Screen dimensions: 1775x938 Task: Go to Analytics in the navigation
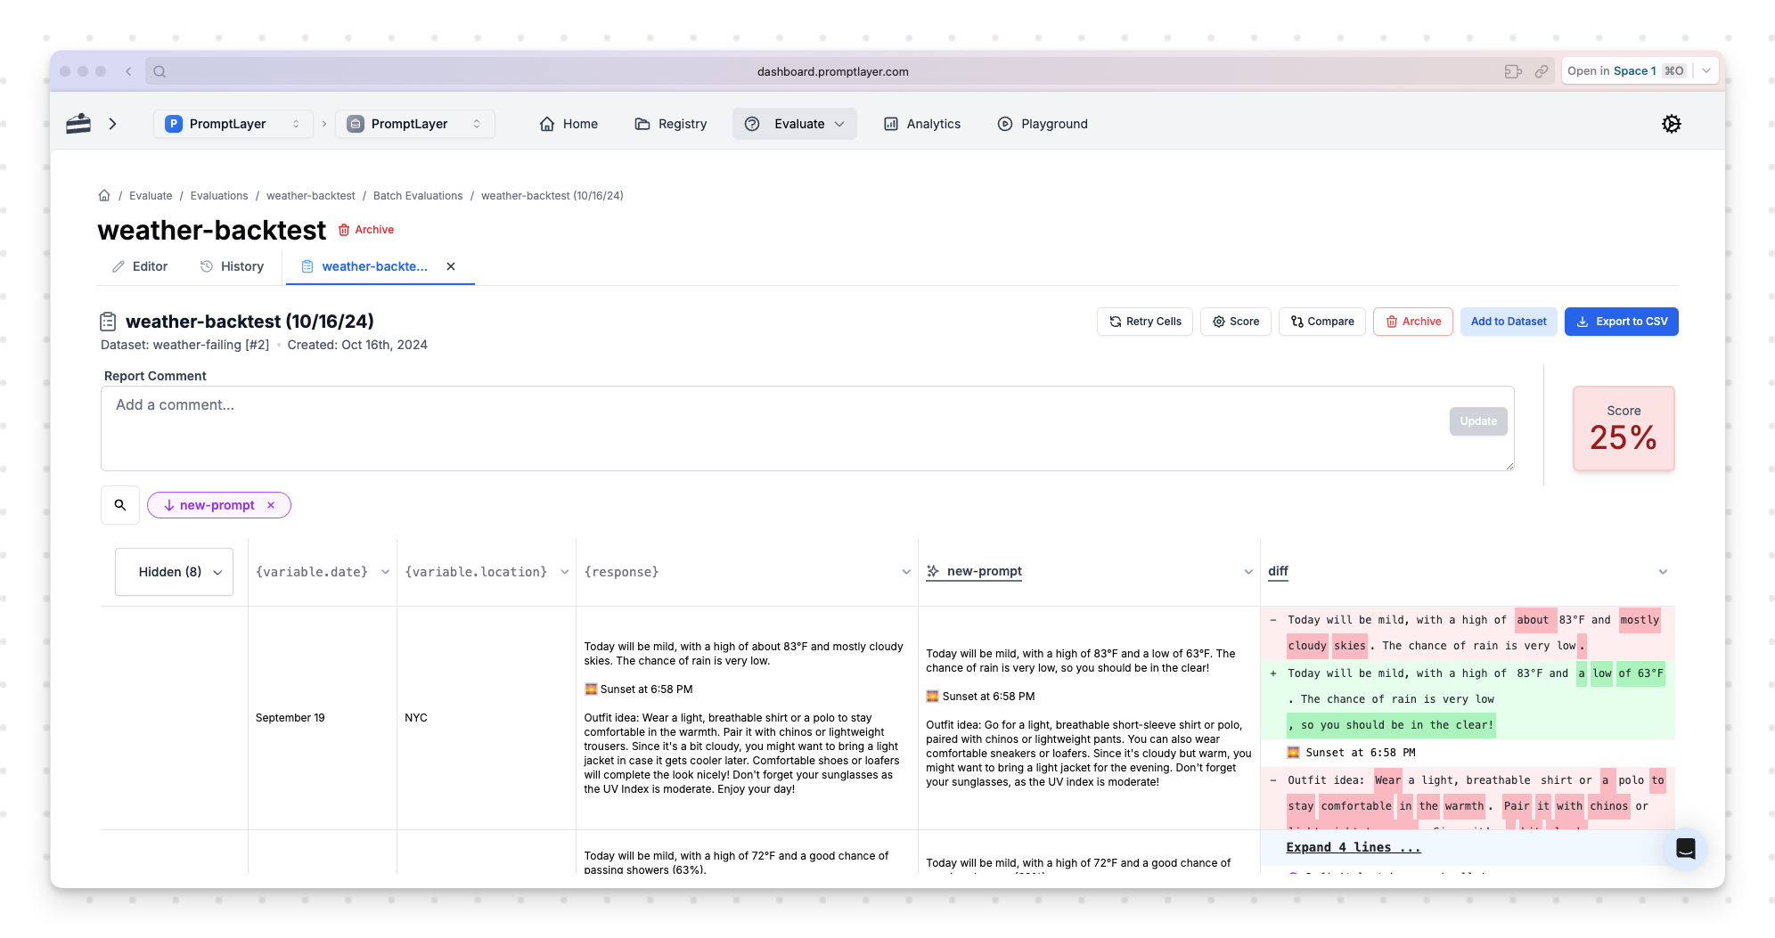tap(922, 124)
